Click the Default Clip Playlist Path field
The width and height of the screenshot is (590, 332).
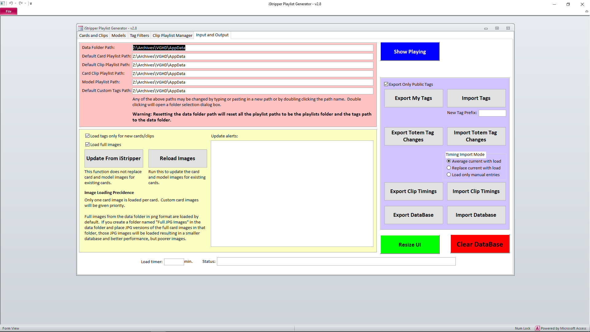coord(253,65)
